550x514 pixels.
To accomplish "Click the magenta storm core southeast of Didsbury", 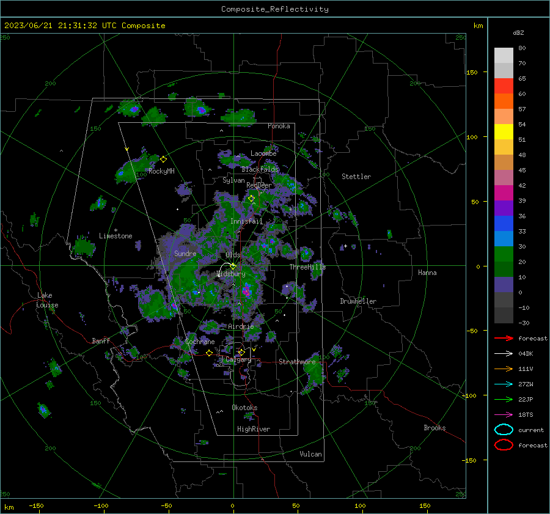I will 246,291.
